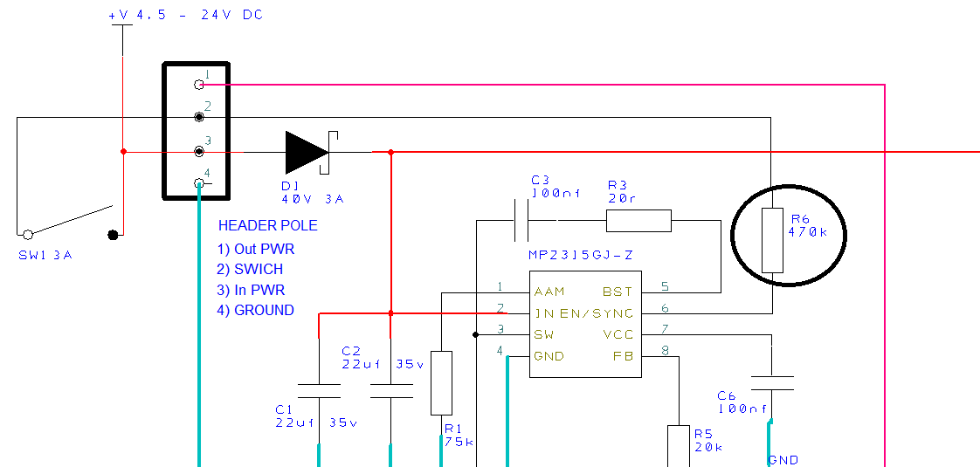The width and height of the screenshot is (980, 467).
Task: Click the '1) Out PWR' text
Action: (x=256, y=249)
